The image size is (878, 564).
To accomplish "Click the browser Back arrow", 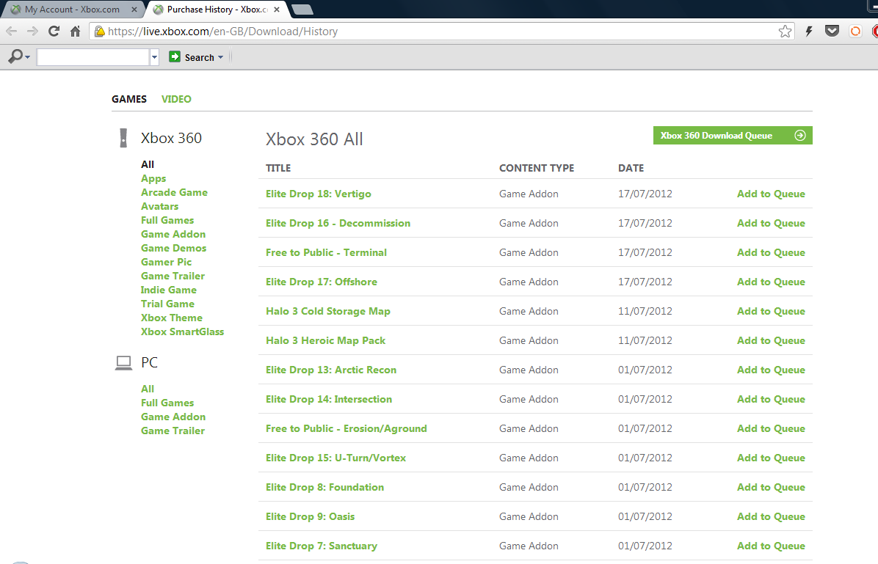I will (x=12, y=32).
